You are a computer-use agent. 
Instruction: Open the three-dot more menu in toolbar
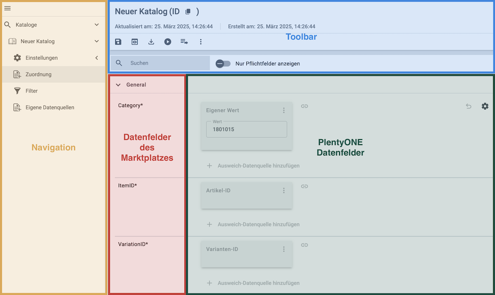200,42
